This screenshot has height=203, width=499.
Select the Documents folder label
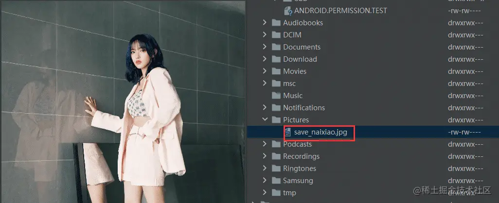pos(302,47)
